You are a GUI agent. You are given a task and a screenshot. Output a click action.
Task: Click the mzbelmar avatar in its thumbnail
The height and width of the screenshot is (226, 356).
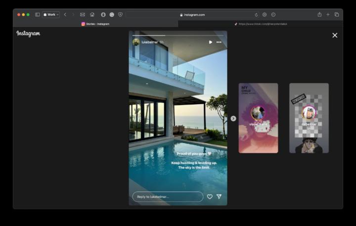309,113
